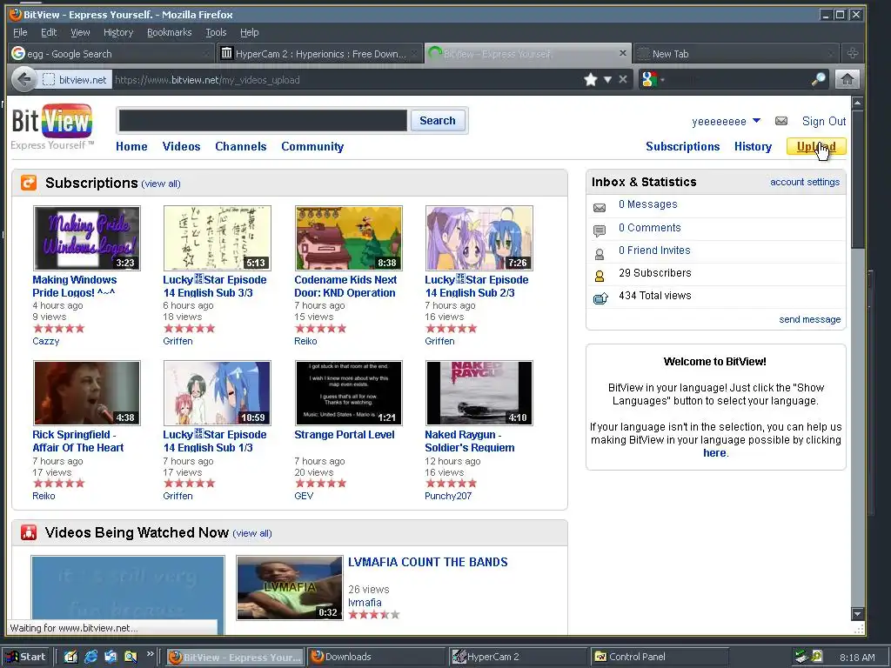
Task: Switch to the HyperCam 2 Hyperionics tab
Action: [x=320, y=53]
